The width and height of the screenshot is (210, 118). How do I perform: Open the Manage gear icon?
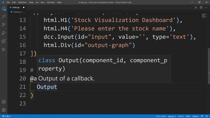4,110
